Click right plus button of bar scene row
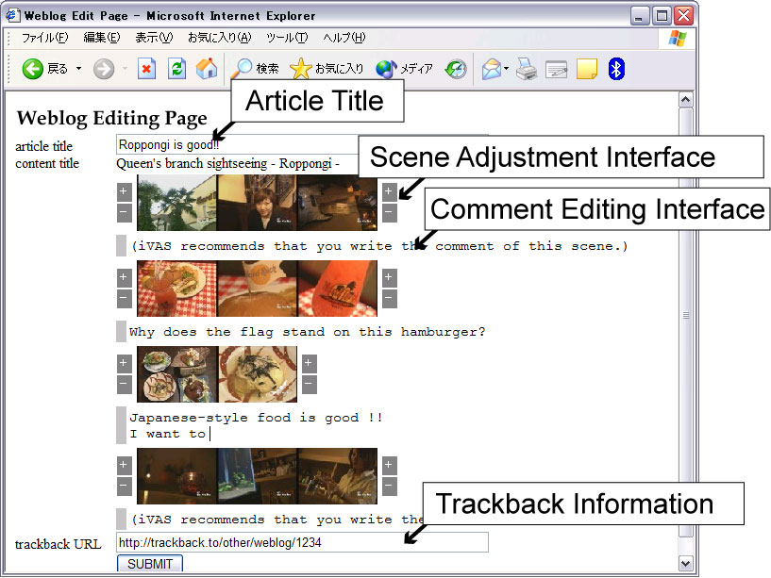This screenshot has width=771, height=578. point(390,465)
